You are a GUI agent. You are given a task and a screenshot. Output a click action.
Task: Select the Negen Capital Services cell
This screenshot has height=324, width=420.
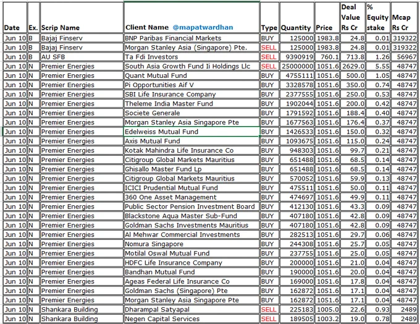[x=192, y=319]
